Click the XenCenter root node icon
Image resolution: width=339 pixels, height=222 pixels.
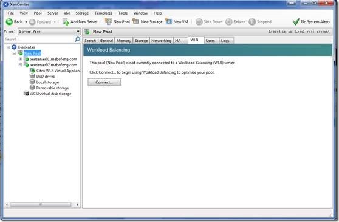click(x=14, y=47)
